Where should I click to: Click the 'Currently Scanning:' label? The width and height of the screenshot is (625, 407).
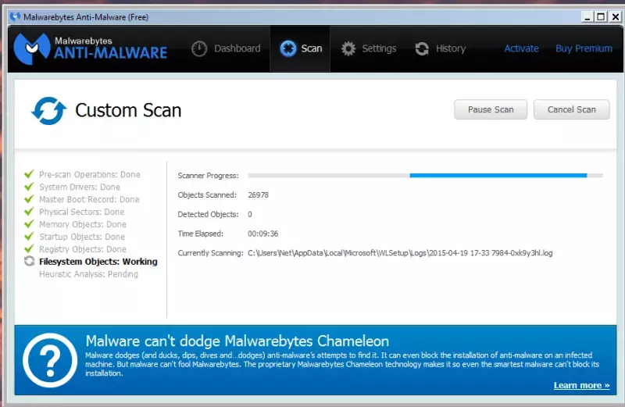point(210,253)
